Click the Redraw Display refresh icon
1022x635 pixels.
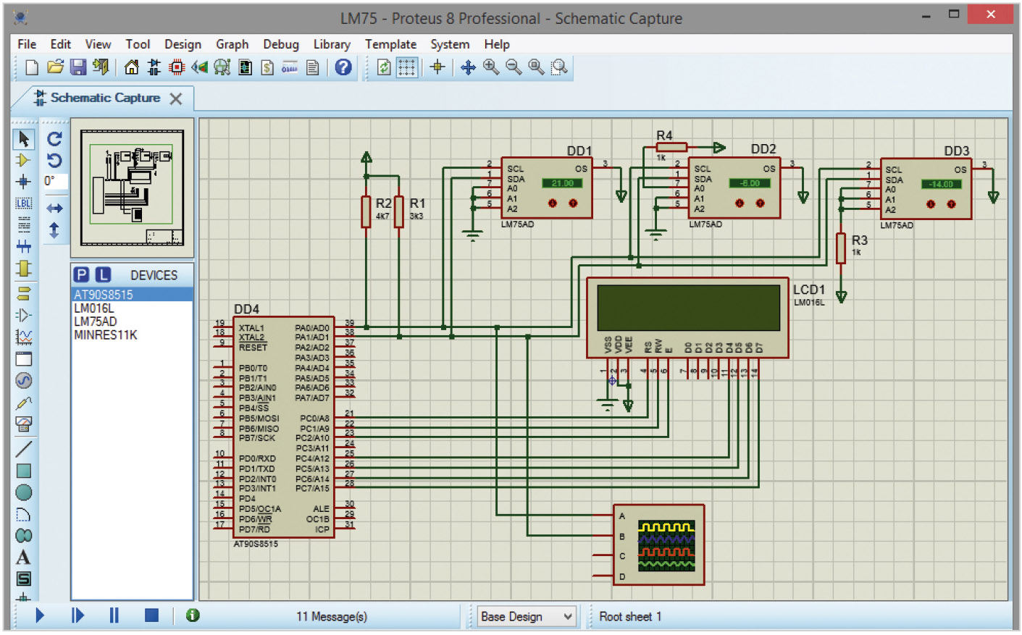384,67
